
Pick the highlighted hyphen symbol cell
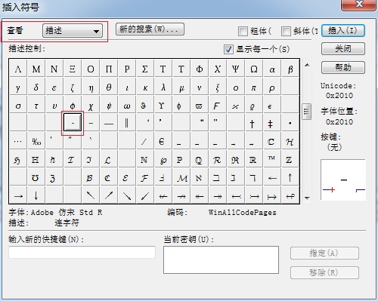point(73,122)
